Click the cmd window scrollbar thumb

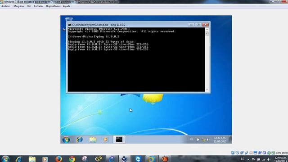point(207,33)
